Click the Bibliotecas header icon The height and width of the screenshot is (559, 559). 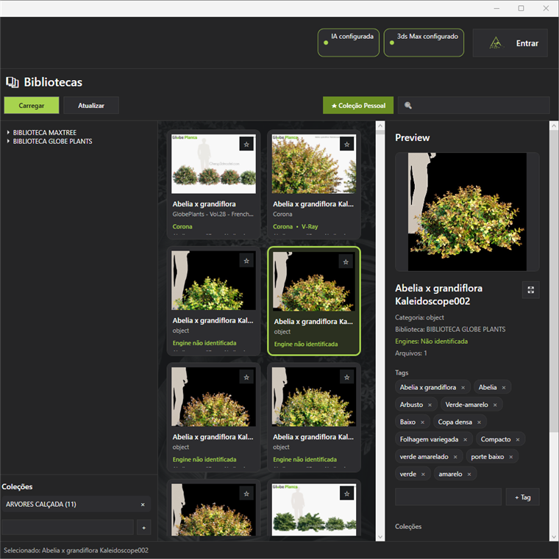pos(13,82)
